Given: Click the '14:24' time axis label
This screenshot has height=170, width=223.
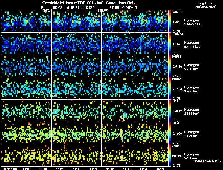Looking at the screenshot, I should [x=60, y=169].
